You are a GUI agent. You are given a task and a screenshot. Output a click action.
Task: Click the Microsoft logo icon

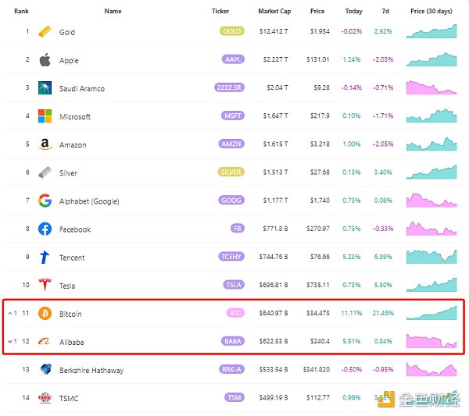[45, 116]
